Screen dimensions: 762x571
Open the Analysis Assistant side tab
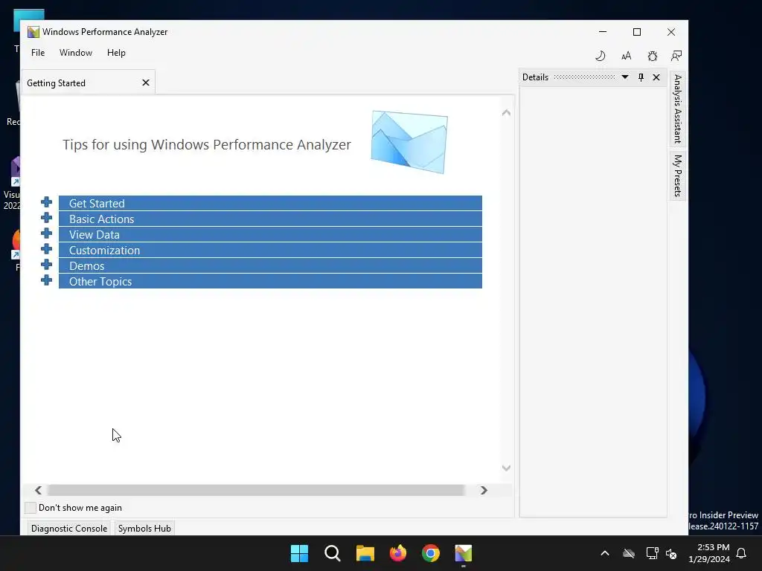[x=677, y=109]
